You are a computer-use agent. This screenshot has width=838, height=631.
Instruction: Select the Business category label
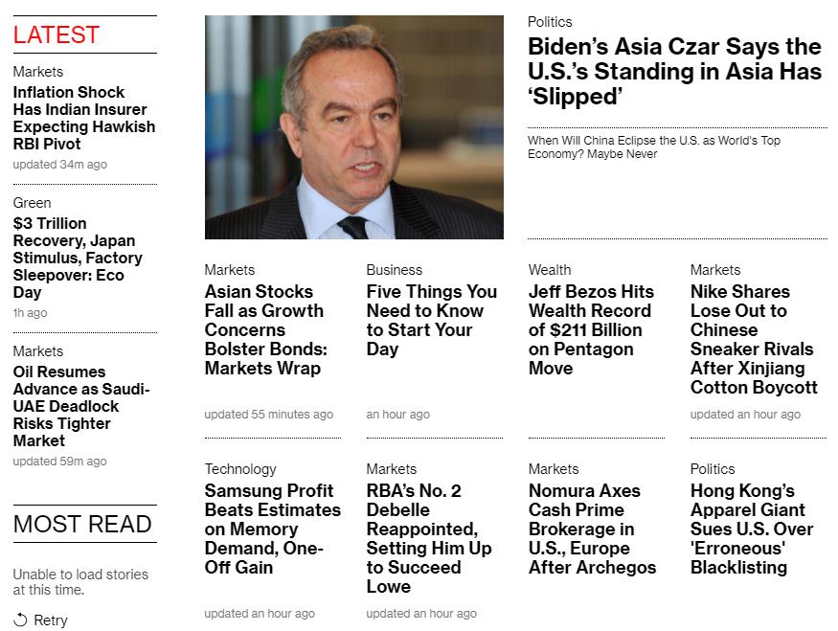(x=394, y=270)
